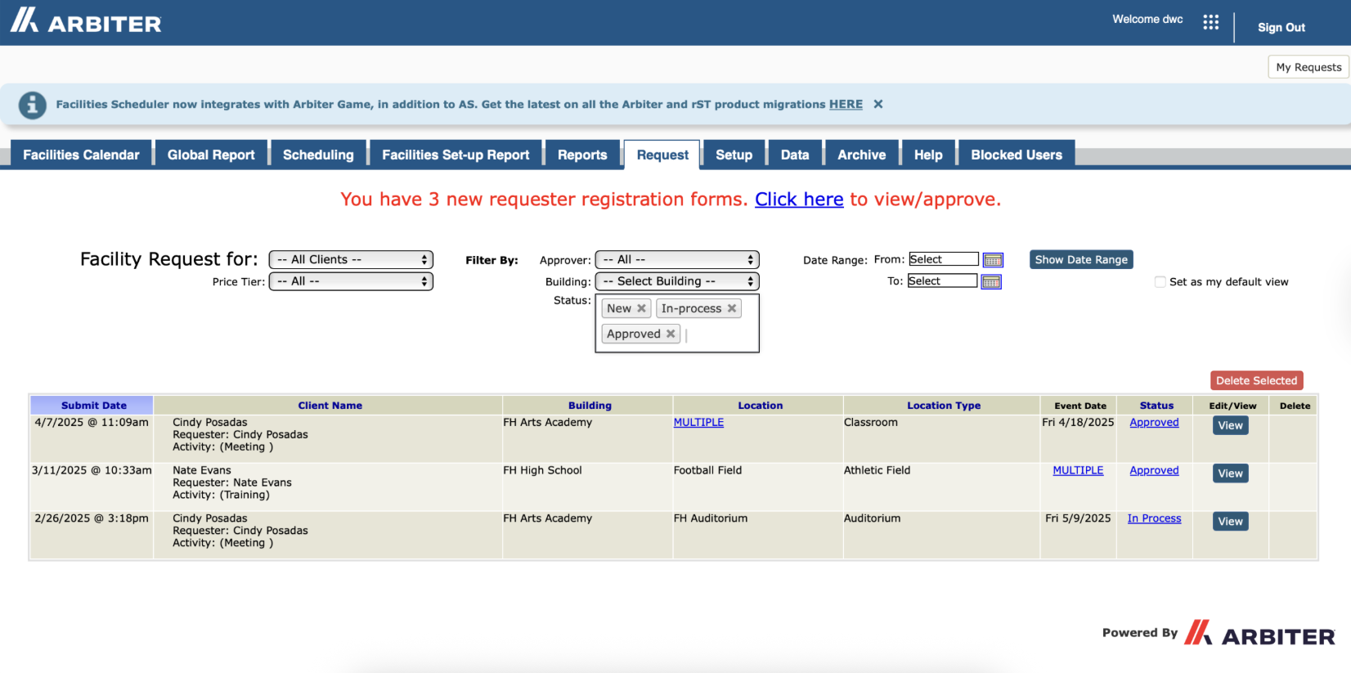The image size is (1351, 673).
Task: View the 4/7/2025 Cindy Posadas request
Action: 1230,425
